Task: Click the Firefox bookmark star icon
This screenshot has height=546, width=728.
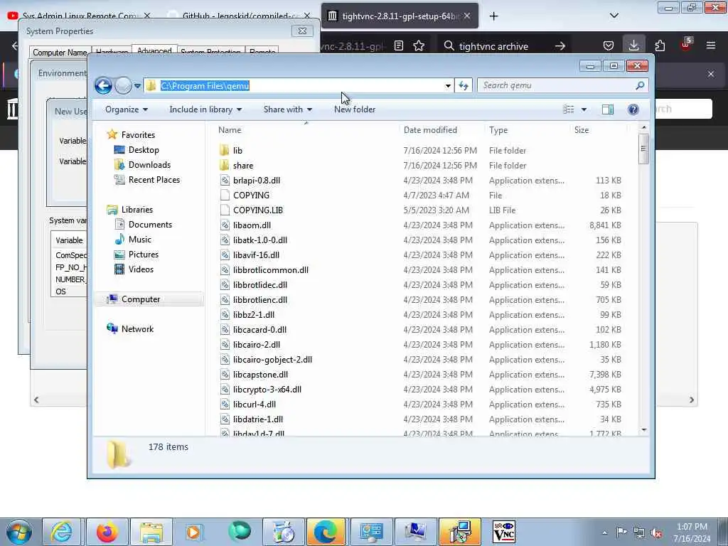Action: [419, 45]
